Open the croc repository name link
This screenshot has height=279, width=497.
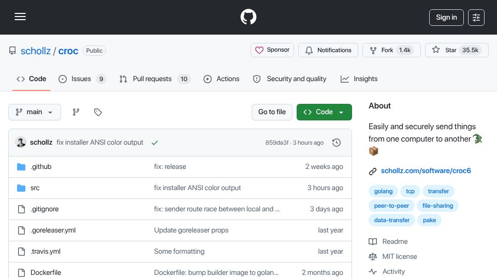pyautogui.click(x=68, y=51)
